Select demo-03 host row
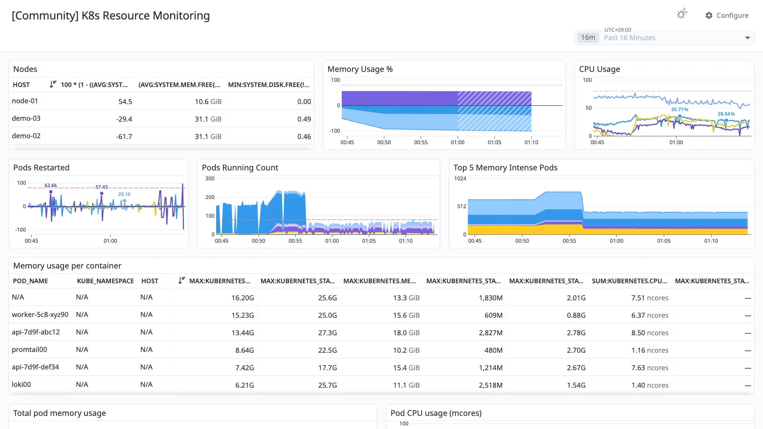The image size is (763, 429). [161, 119]
